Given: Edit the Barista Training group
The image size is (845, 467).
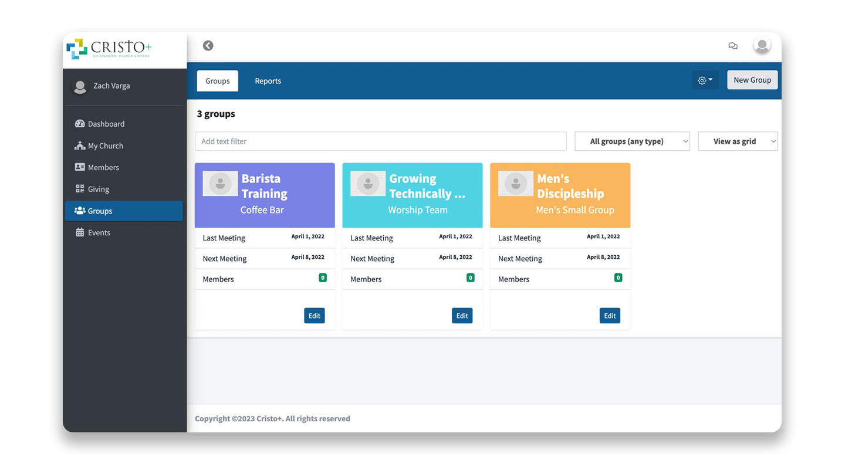Looking at the screenshot, I should point(315,316).
